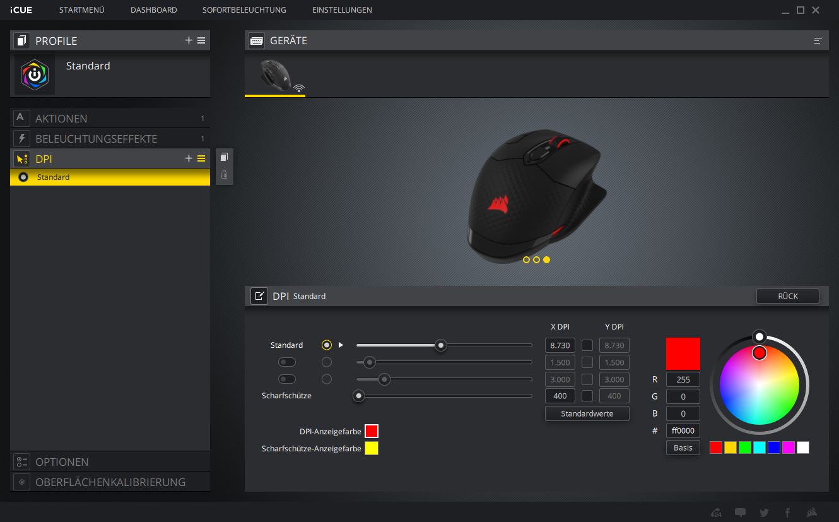Select the Standard DPI preset row

[x=110, y=177]
